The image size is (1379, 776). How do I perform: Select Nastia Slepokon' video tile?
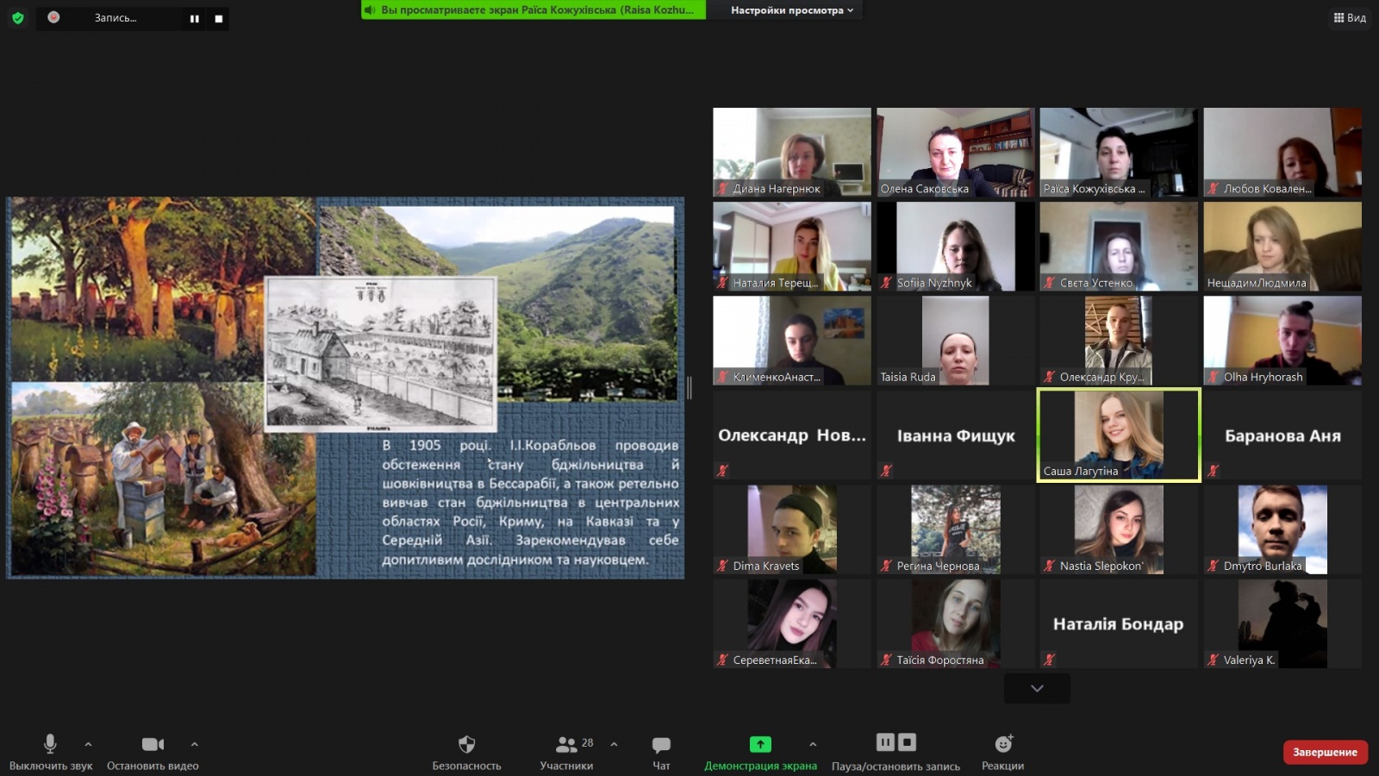pyautogui.click(x=1119, y=529)
